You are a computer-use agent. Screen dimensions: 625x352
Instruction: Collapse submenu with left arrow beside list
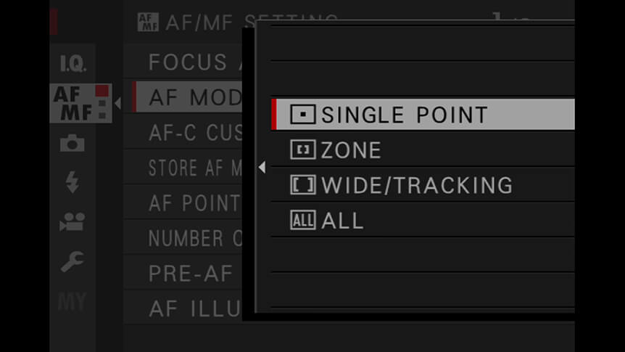pyautogui.click(x=262, y=167)
